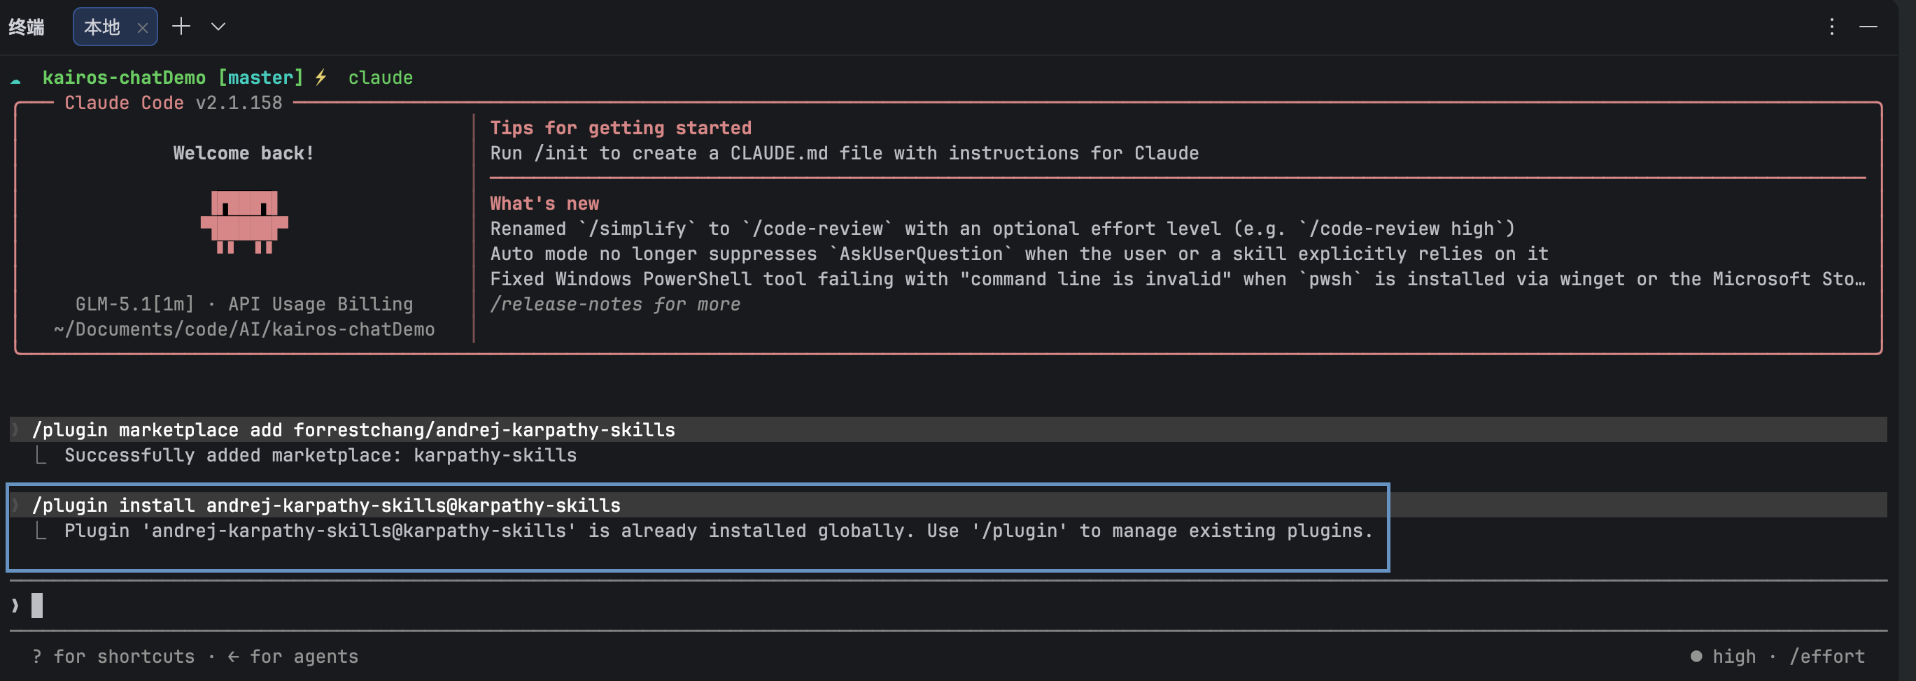Screen dimensions: 1916x681
Task: Select the /plugin install command line
Action: click(326, 506)
